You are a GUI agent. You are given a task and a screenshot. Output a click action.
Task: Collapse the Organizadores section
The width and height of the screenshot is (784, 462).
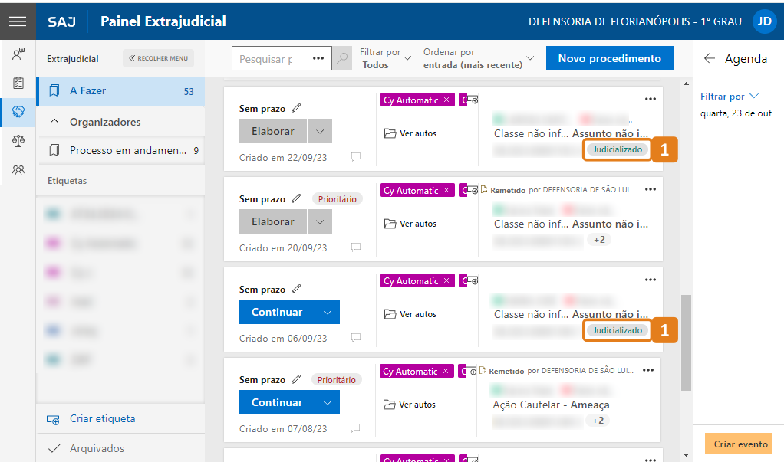coord(54,121)
